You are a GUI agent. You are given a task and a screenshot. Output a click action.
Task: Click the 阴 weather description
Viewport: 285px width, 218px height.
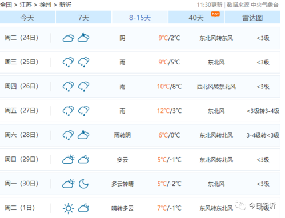tap(122, 38)
